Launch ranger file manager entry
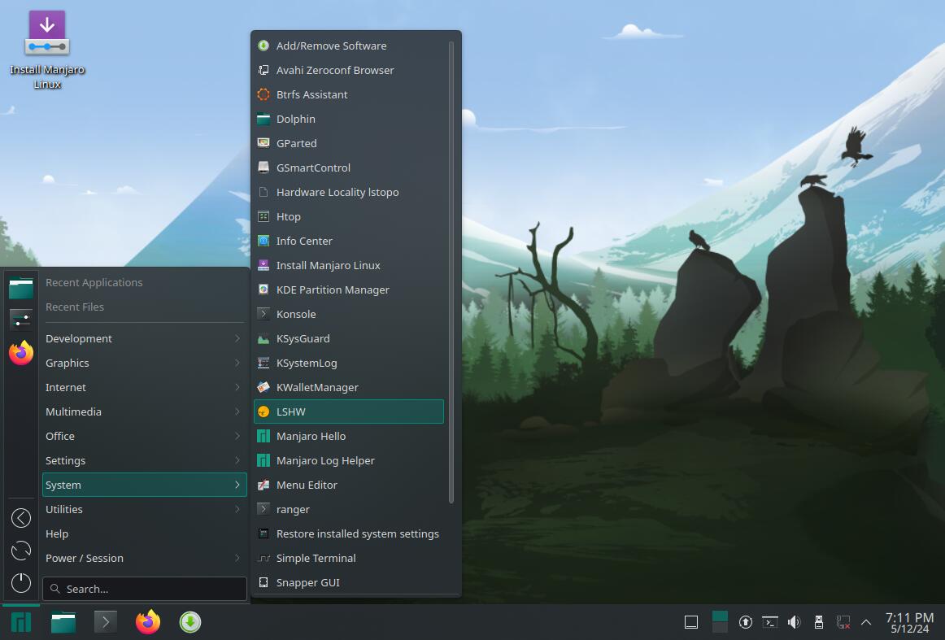The image size is (945, 640). tap(349, 509)
